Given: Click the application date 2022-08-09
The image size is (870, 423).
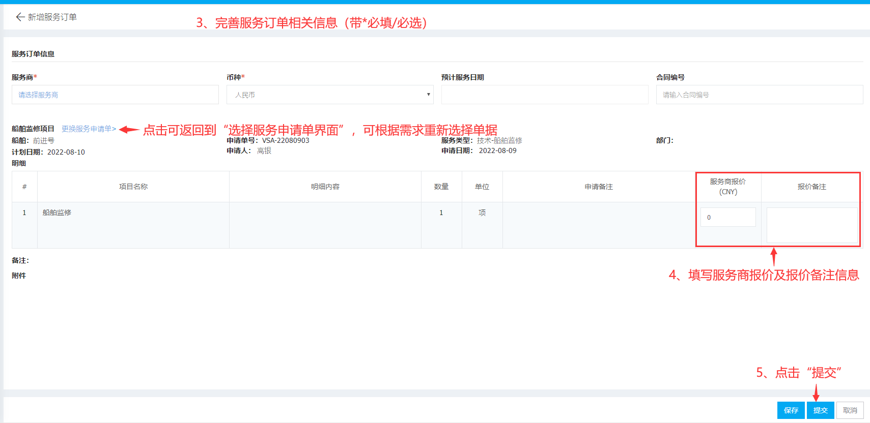Looking at the screenshot, I should click(497, 150).
